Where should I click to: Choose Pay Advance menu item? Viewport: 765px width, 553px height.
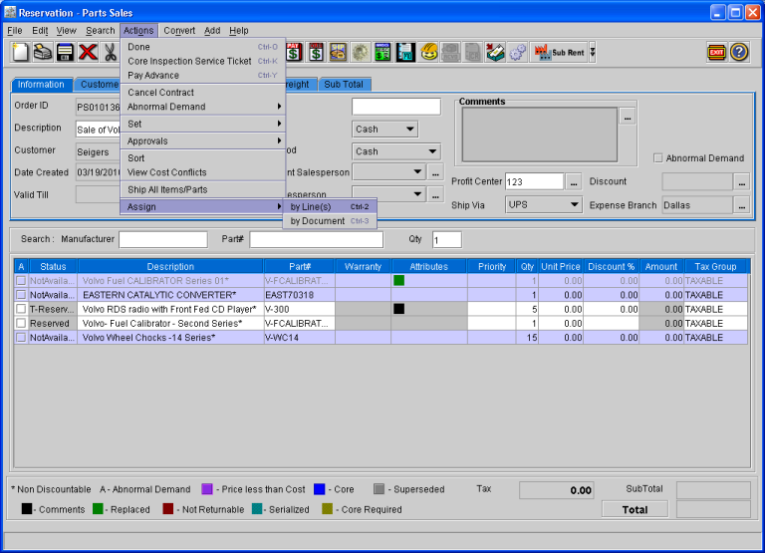[203, 75]
